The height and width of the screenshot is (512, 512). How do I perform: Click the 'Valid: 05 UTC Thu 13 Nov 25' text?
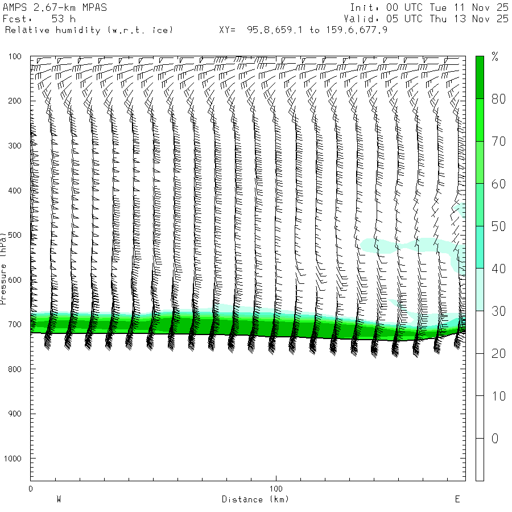[x=426, y=19]
